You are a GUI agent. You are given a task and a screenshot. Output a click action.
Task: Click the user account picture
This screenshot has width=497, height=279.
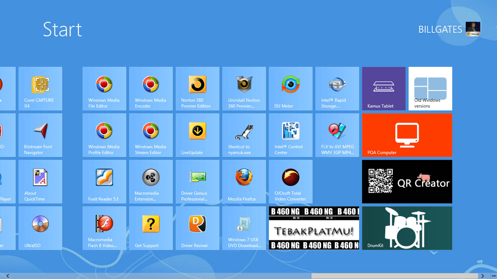pyautogui.click(x=473, y=29)
